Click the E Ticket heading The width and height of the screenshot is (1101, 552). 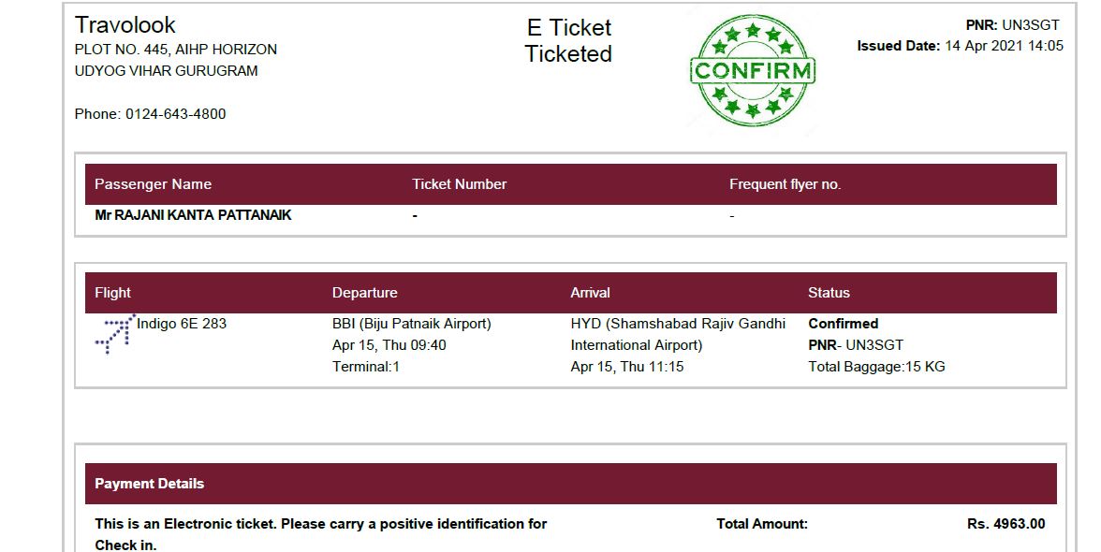pos(568,28)
